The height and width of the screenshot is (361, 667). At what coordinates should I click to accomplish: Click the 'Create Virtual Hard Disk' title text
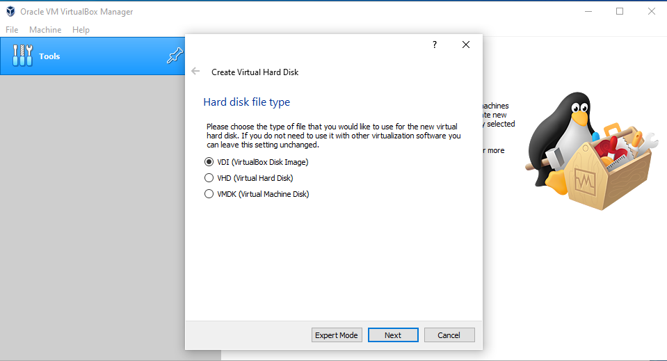[x=255, y=72]
